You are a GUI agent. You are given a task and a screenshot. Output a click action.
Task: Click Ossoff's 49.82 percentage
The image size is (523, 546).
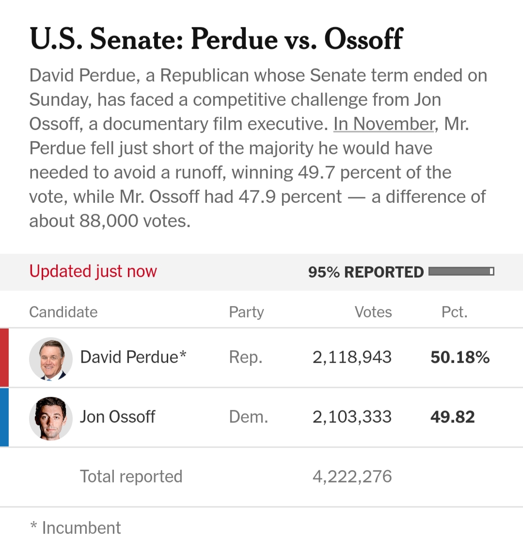(452, 417)
